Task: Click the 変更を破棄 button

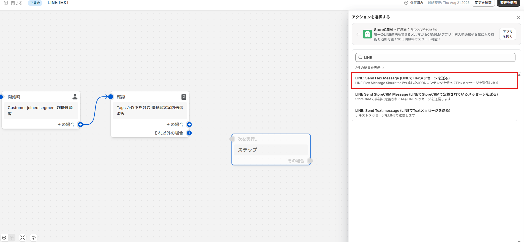Action: coord(483,3)
